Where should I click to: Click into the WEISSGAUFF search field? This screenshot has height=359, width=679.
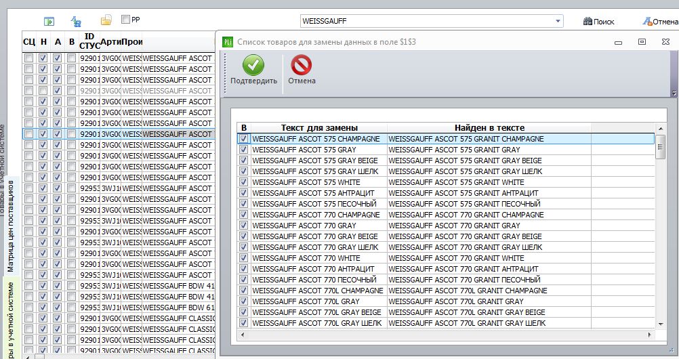pos(426,21)
